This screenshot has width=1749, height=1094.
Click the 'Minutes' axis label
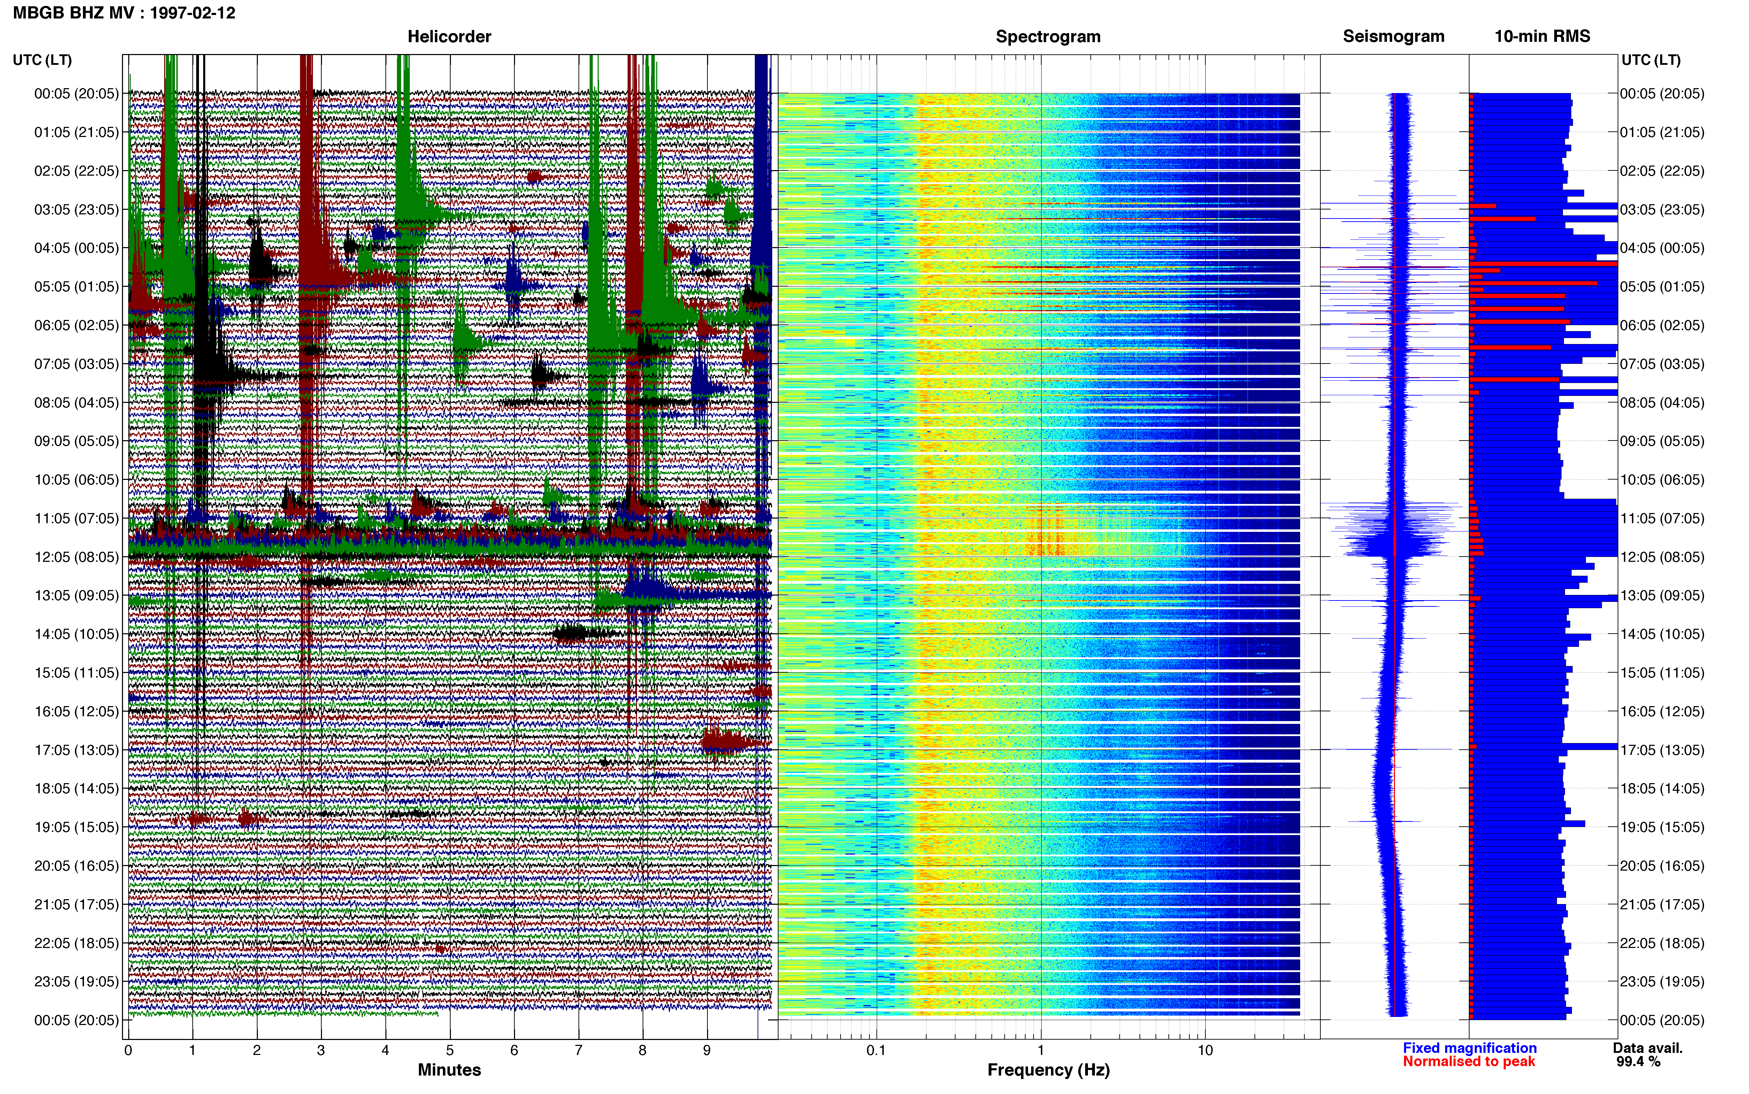[x=449, y=1069]
